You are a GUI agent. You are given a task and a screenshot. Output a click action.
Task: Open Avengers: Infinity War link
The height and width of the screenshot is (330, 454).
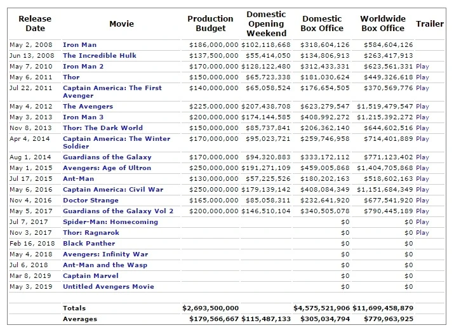[x=105, y=254]
